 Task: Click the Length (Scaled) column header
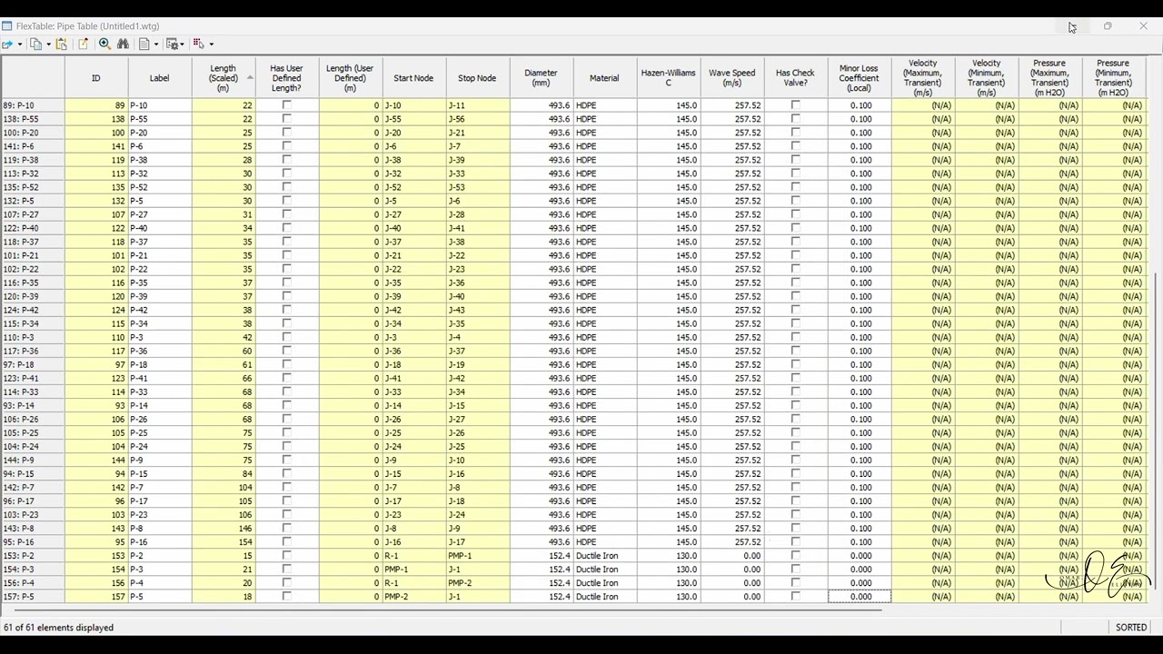(x=224, y=78)
